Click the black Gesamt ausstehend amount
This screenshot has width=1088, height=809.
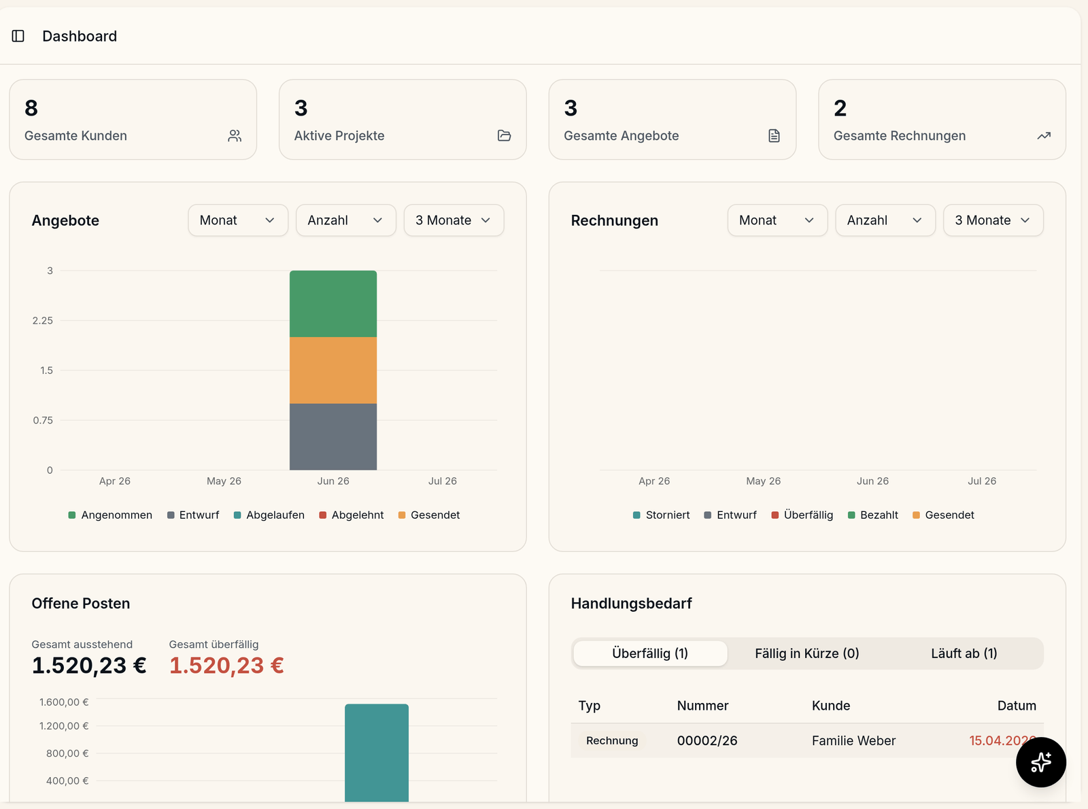pyautogui.click(x=89, y=666)
